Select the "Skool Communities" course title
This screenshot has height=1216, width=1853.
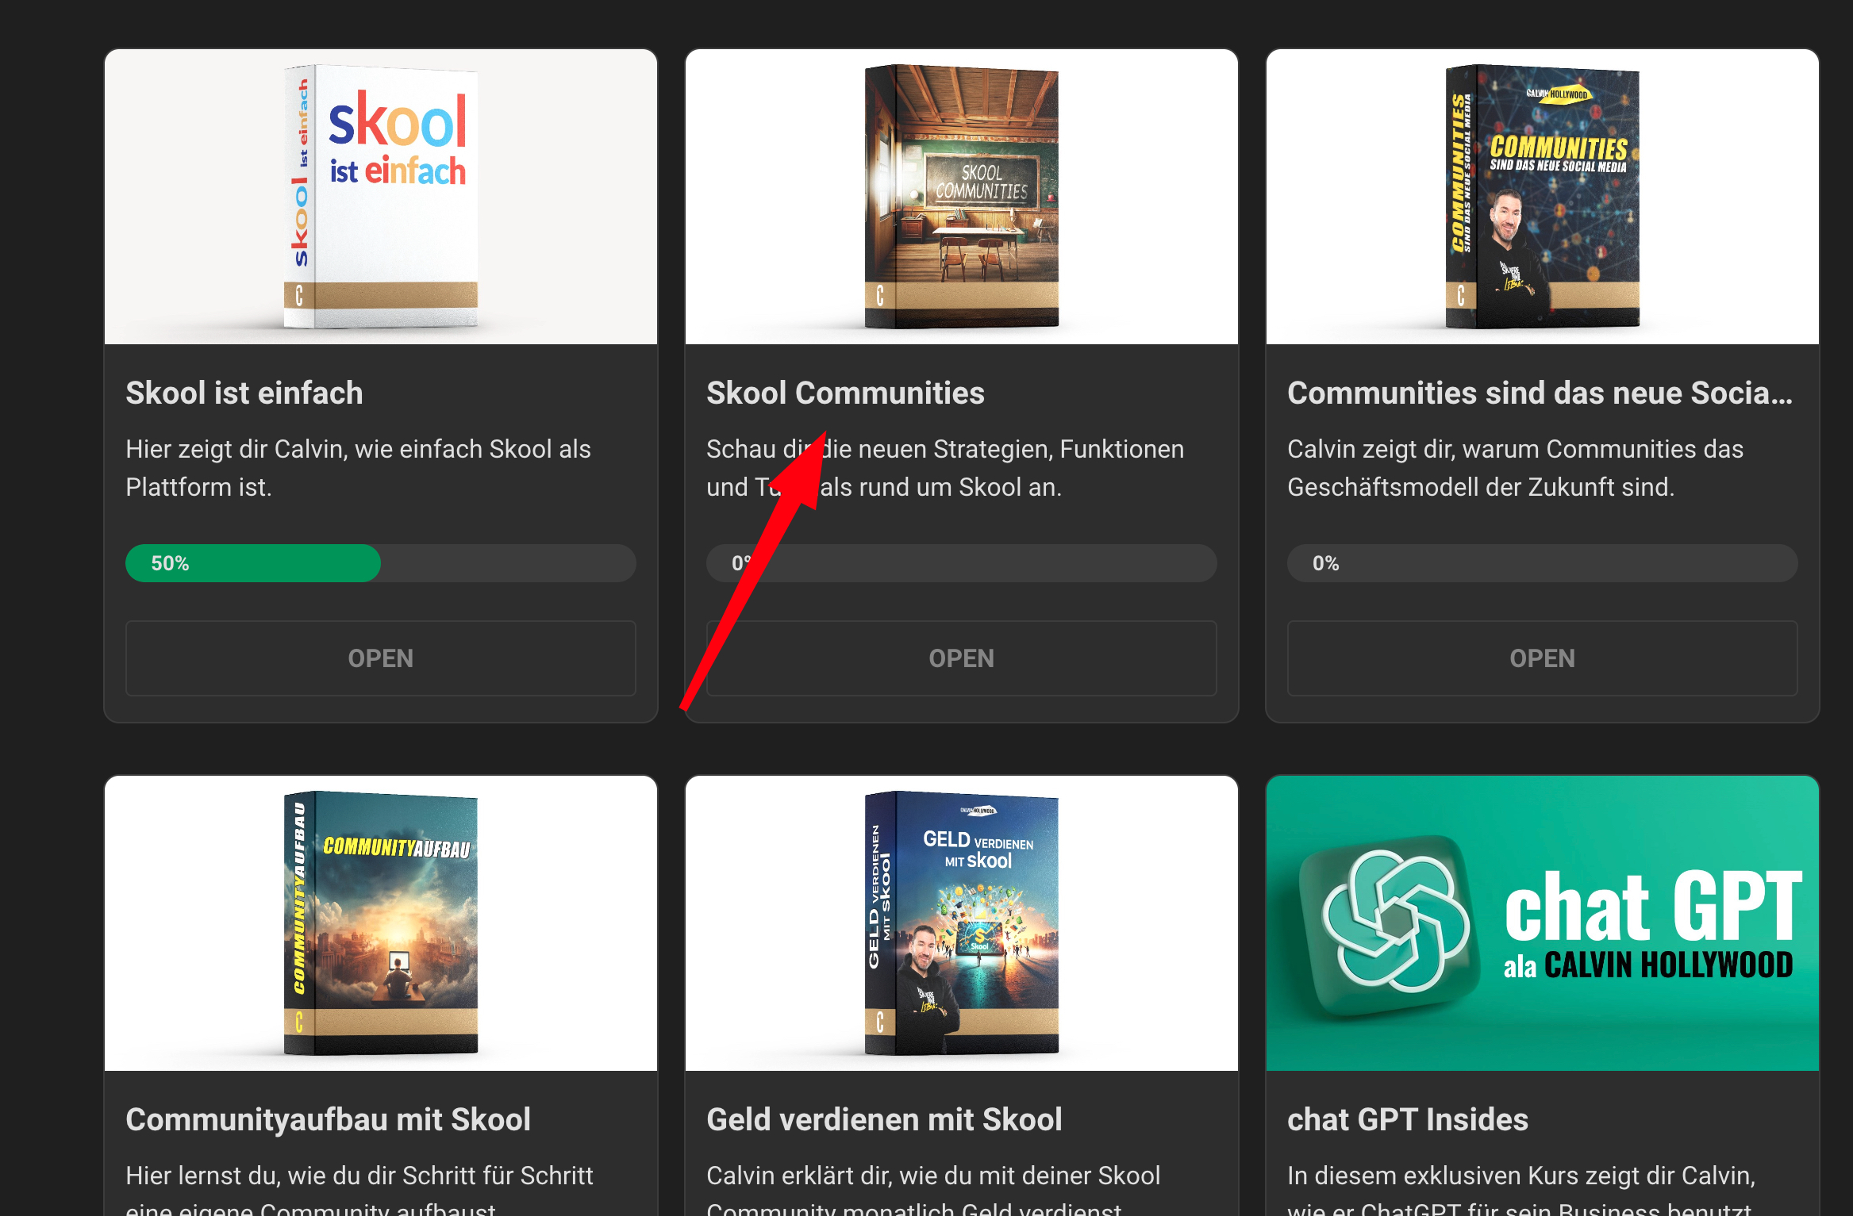click(x=846, y=393)
